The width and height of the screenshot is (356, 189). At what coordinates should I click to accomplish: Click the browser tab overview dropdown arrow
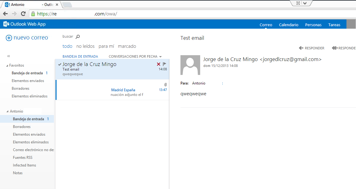coord(305,3)
